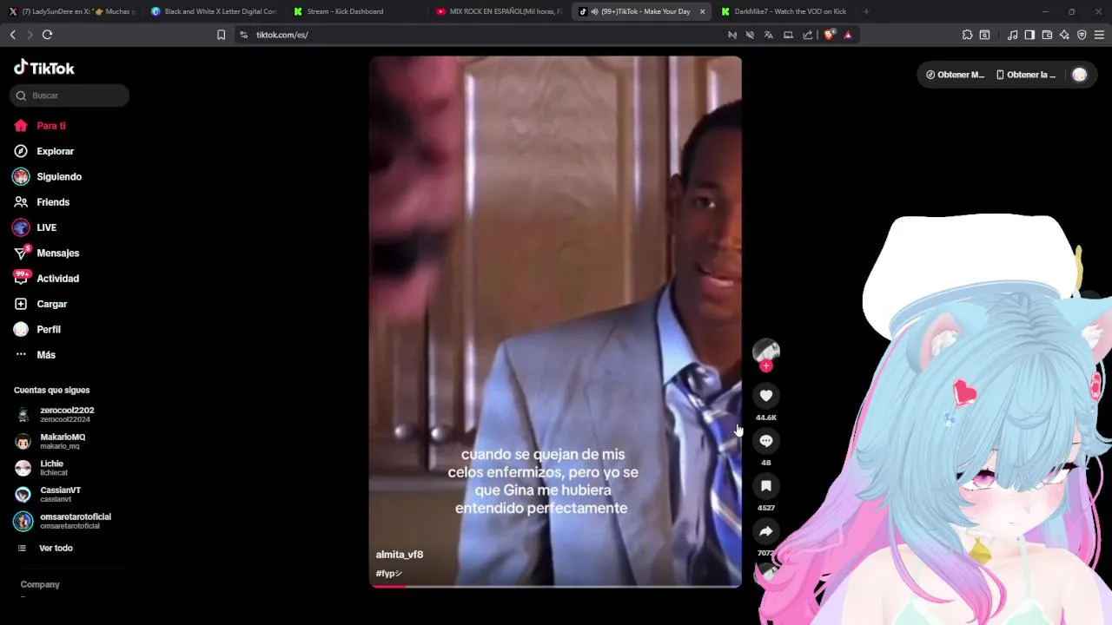Go back in the browser
Screen dimensions: 1112x625
coord(12,35)
